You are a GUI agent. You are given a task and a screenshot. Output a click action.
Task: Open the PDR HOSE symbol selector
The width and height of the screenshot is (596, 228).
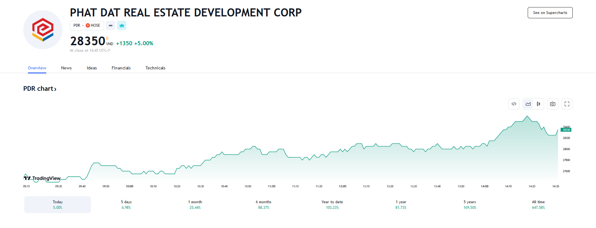pos(87,25)
